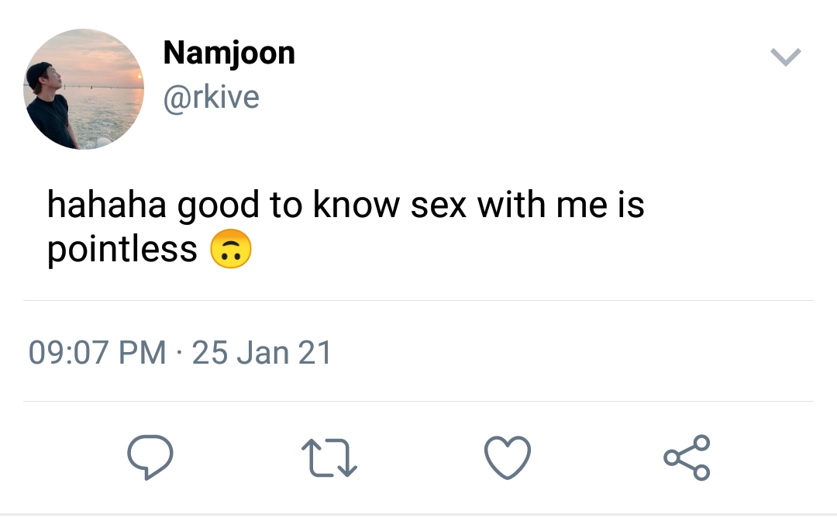
Task: Toggle the heart to favorite this tweet
Action: coord(508,458)
